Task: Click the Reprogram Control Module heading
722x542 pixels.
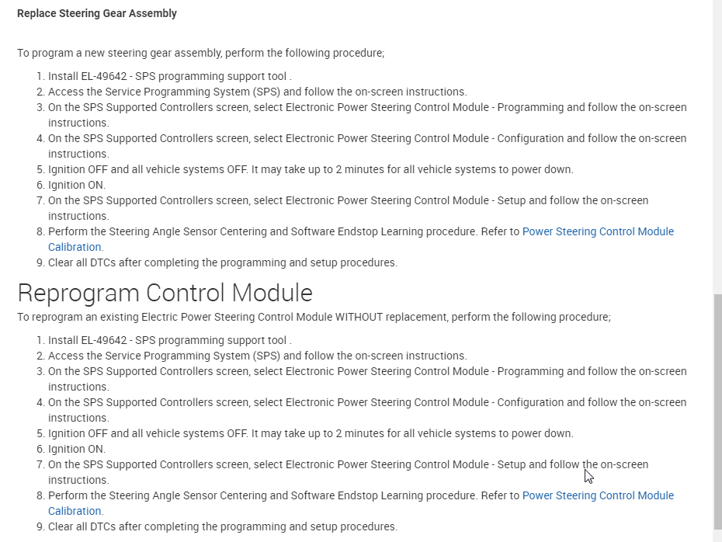Action: [x=165, y=293]
